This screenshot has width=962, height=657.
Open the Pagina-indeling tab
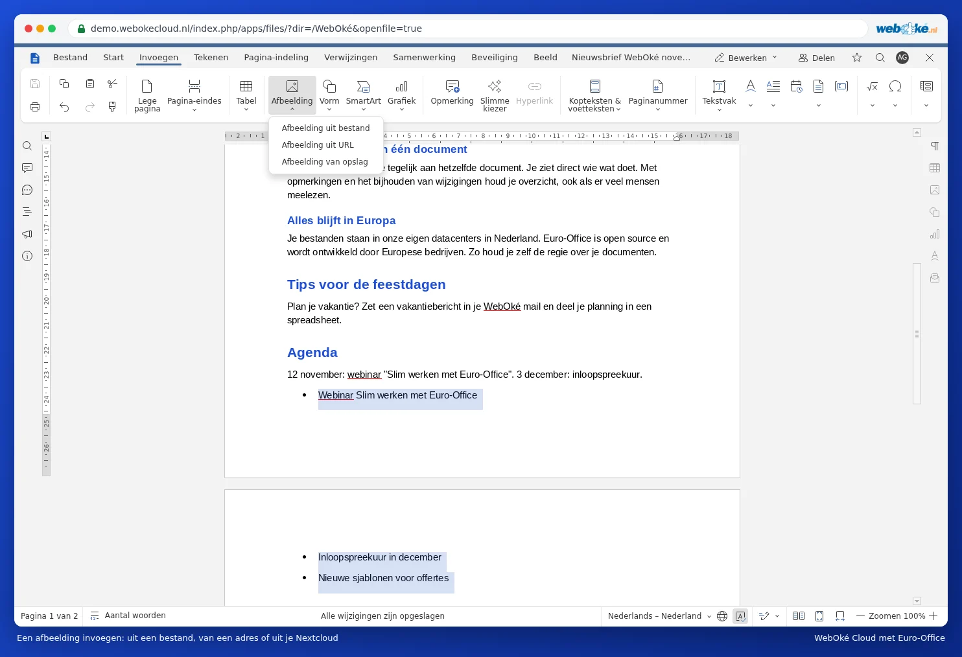coord(276,58)
